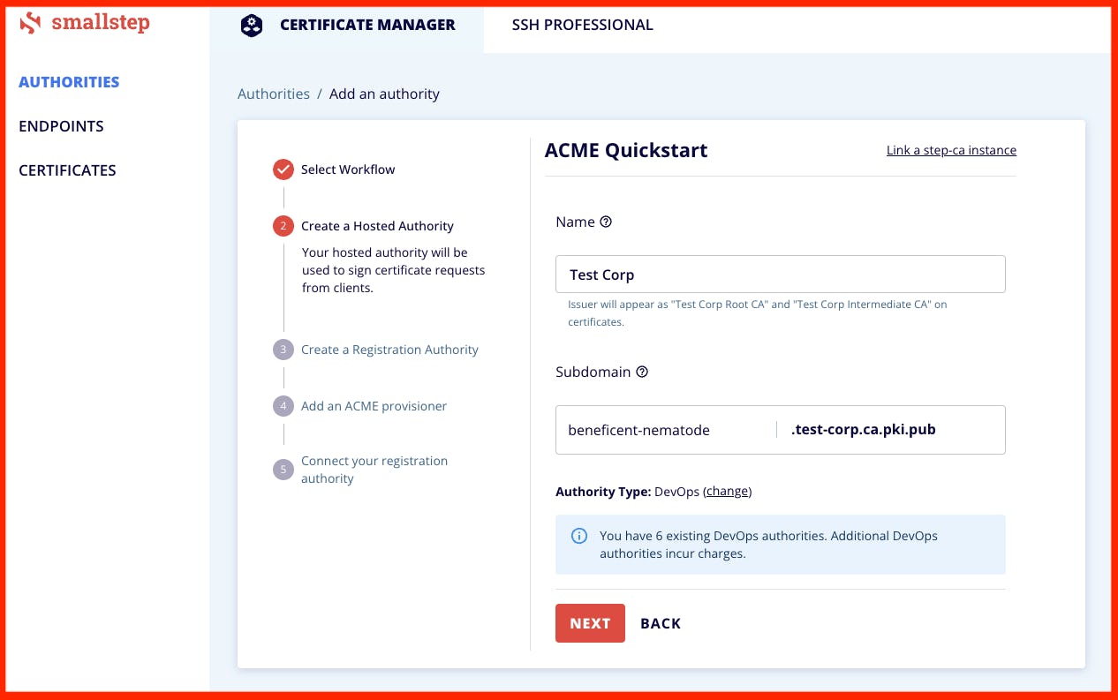Click the completed Select Workflow checkmark icon
This screenshot has width=1118, height=700.
pos(283,169)
